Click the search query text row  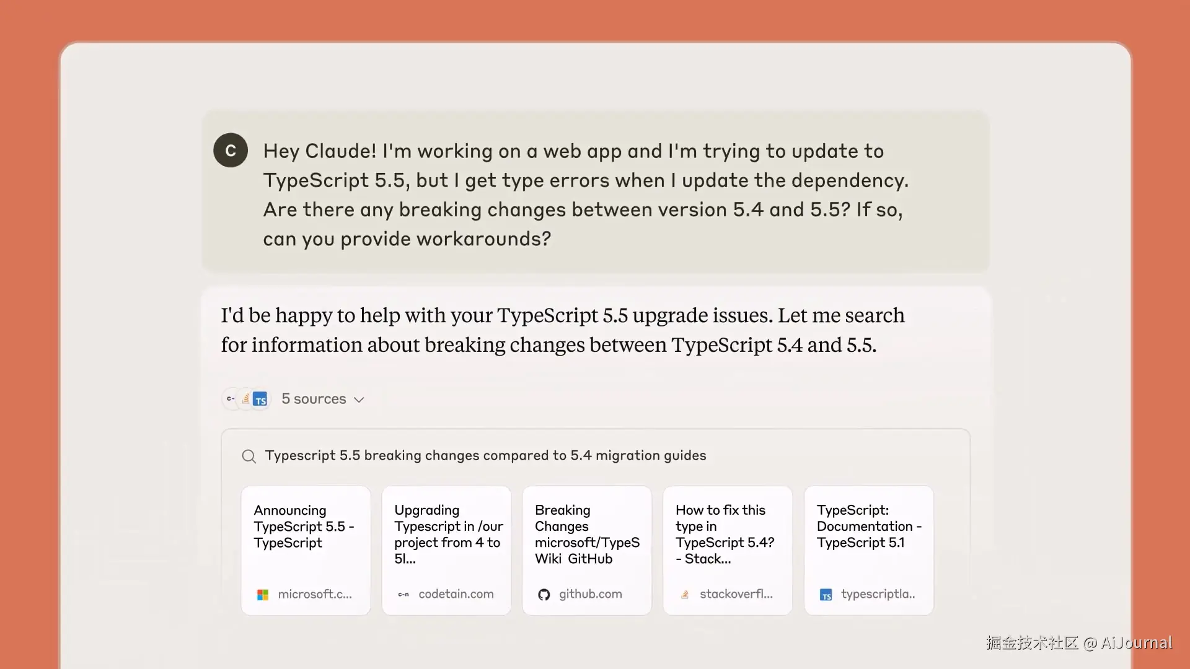coord(485,456)
